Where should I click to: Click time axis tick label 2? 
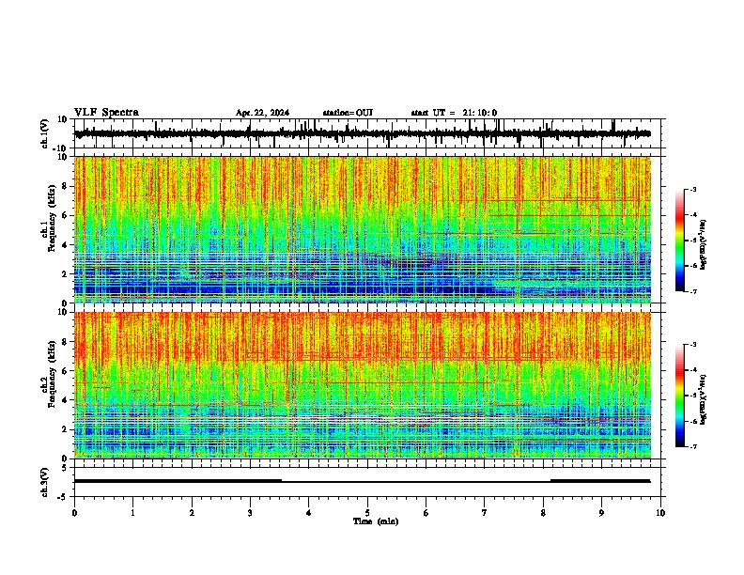192,513
